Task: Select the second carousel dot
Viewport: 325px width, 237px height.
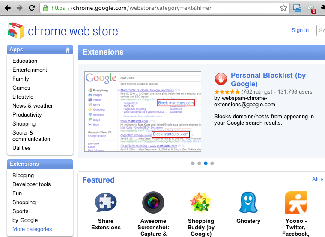Action: (199, 163)
